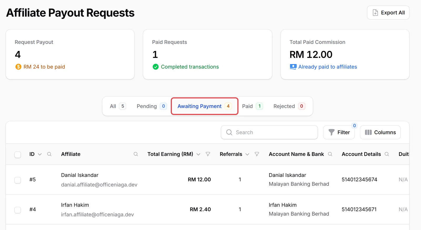The width and height of the screenshot is (421, 230).
Task: Click the Affiliate column header label
Action: click(x=71, y=154)
